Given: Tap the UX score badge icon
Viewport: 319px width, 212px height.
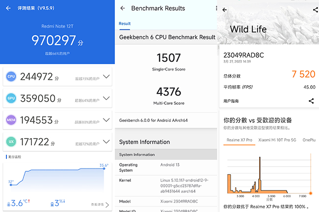Looking at the screenshot, I should coord(11,141).
